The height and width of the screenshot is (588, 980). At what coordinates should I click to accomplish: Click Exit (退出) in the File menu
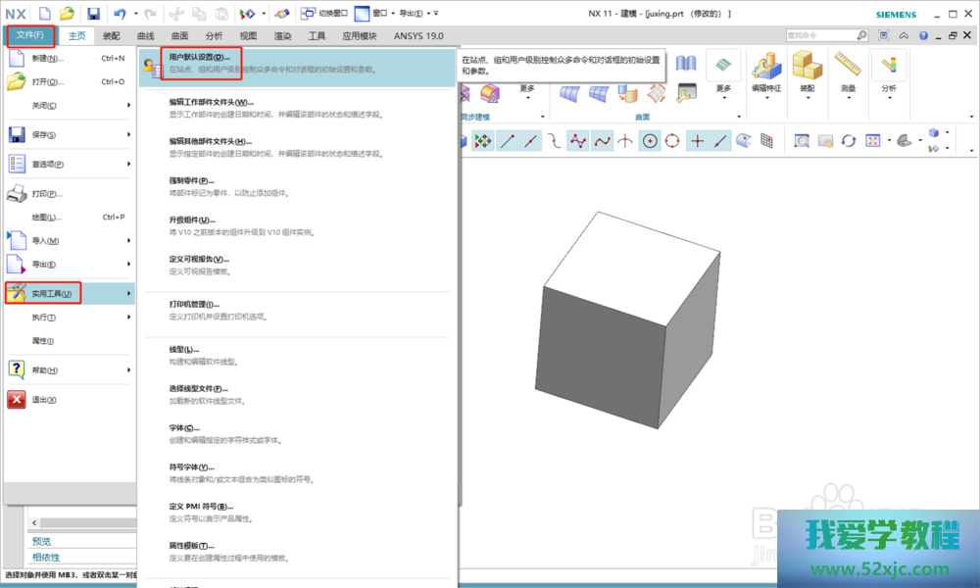(x=44, y=400)
